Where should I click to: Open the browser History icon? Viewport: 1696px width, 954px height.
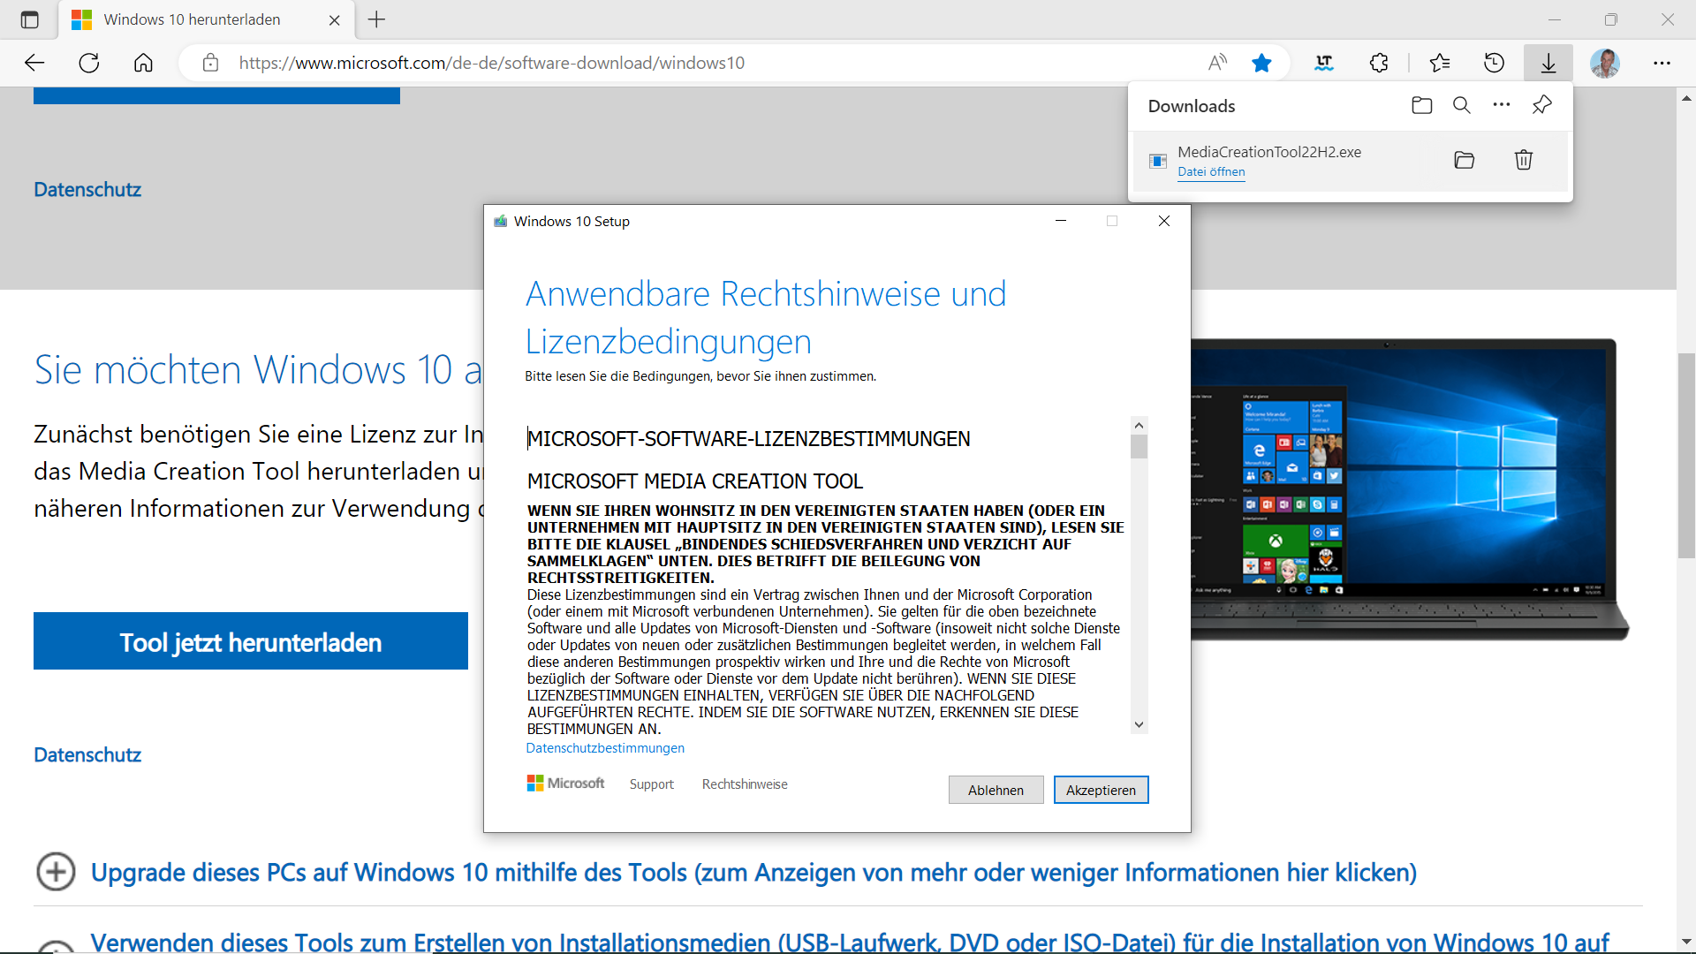(1494, 63)
